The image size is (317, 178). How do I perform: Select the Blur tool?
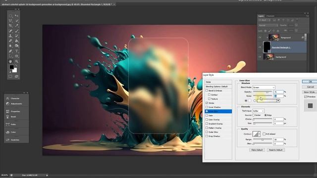pyautogui.click(x=10, y=46)
